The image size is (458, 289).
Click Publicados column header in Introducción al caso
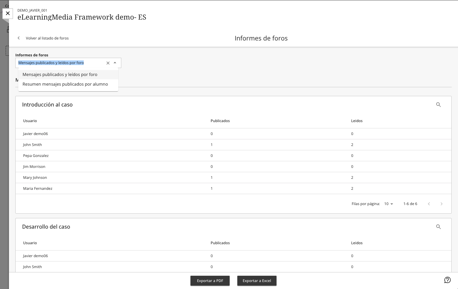[220, 121]
